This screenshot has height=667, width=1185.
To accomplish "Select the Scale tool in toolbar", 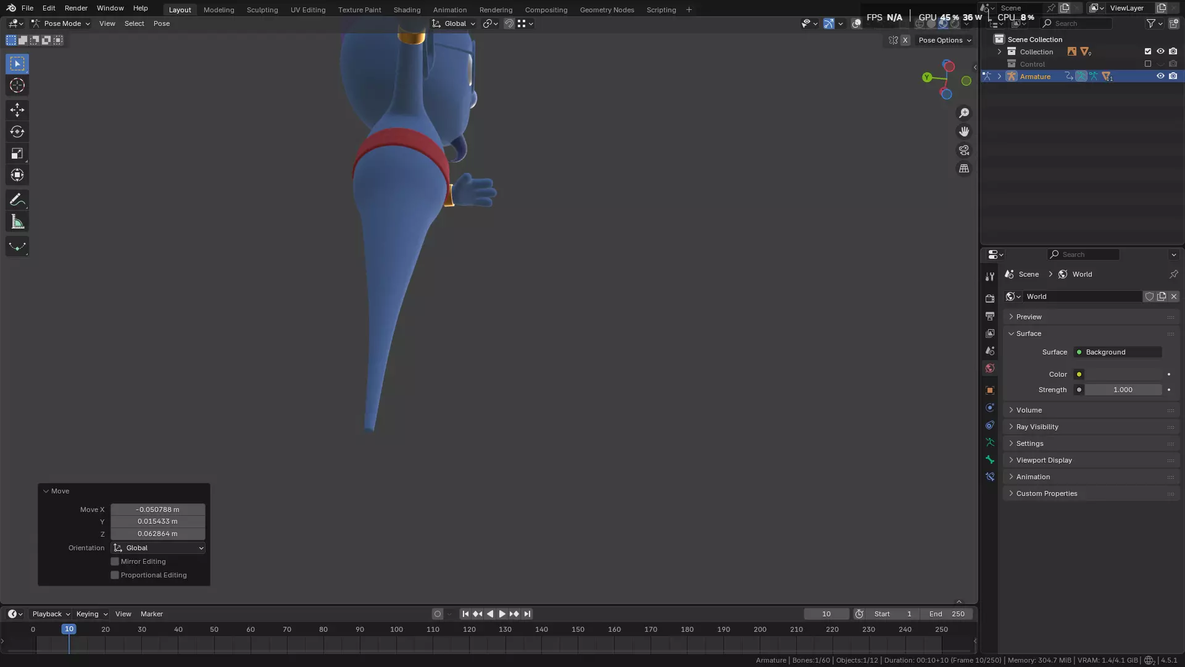I will coord(17,153).
